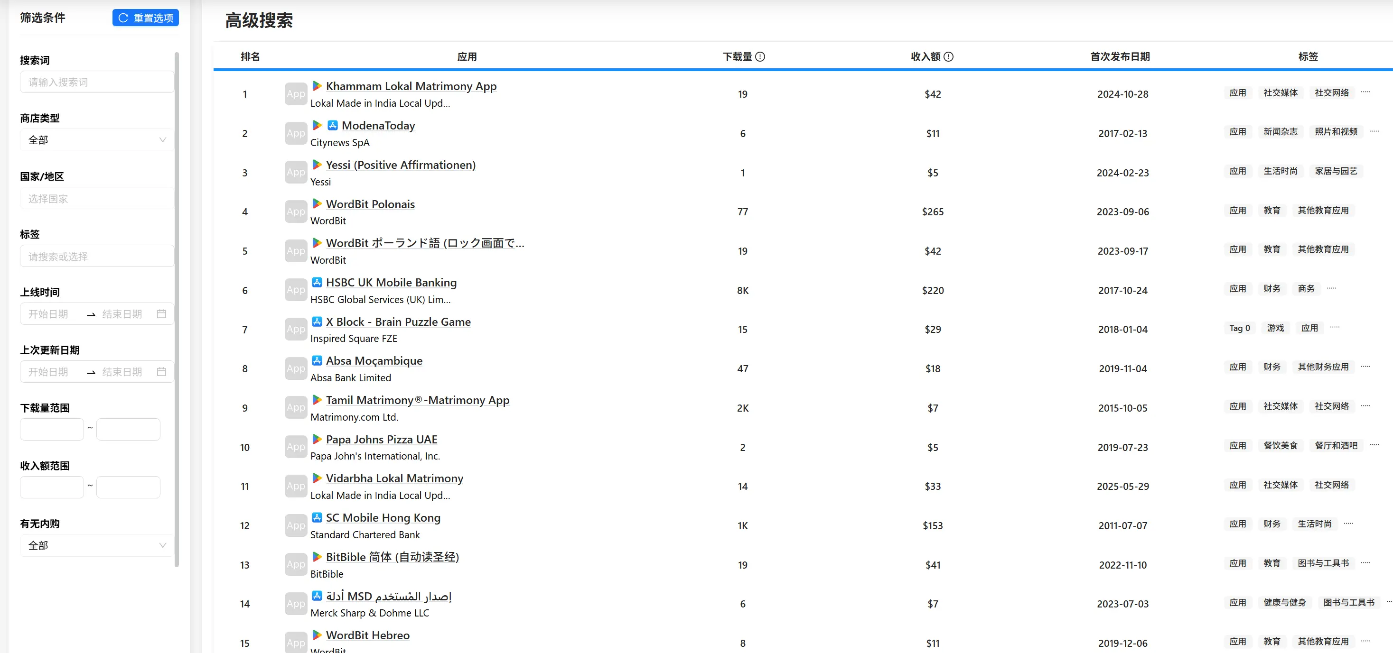Click Google Play icon beside Khammam Lokal Matrimony
Image resolution: width=1393 pixels, height=653 pixels.
pyautogui.click(x=317, y=86)
